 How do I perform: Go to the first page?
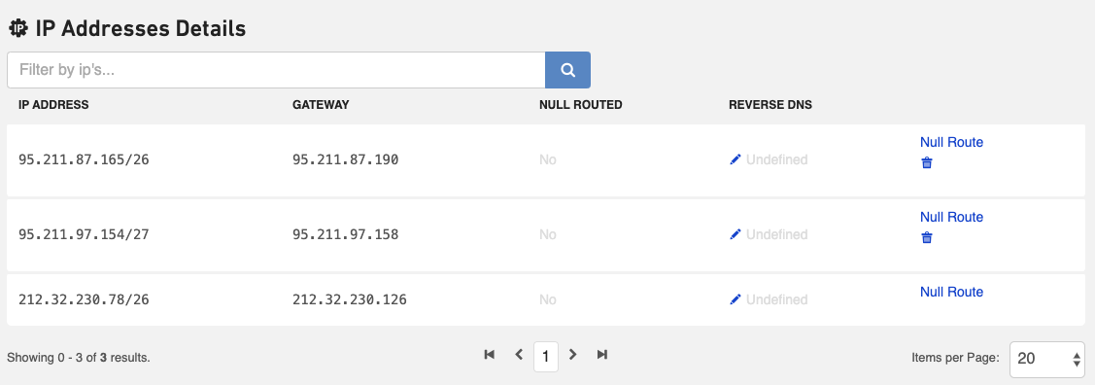click(x=489, y=355)
